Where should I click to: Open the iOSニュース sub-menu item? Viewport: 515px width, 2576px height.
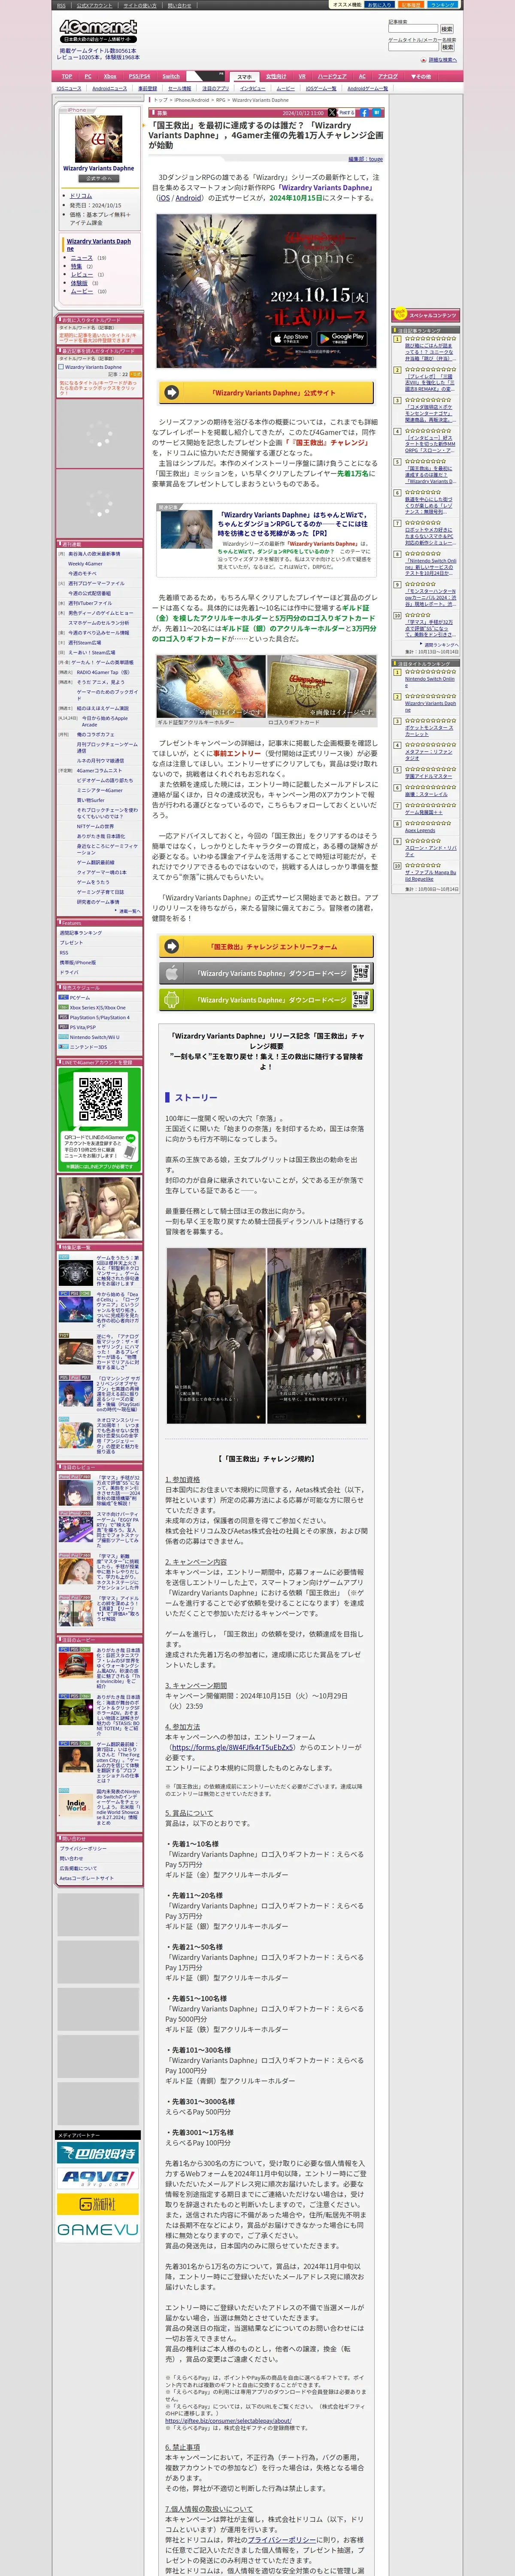pyautogui.click(x=69, y=88)
